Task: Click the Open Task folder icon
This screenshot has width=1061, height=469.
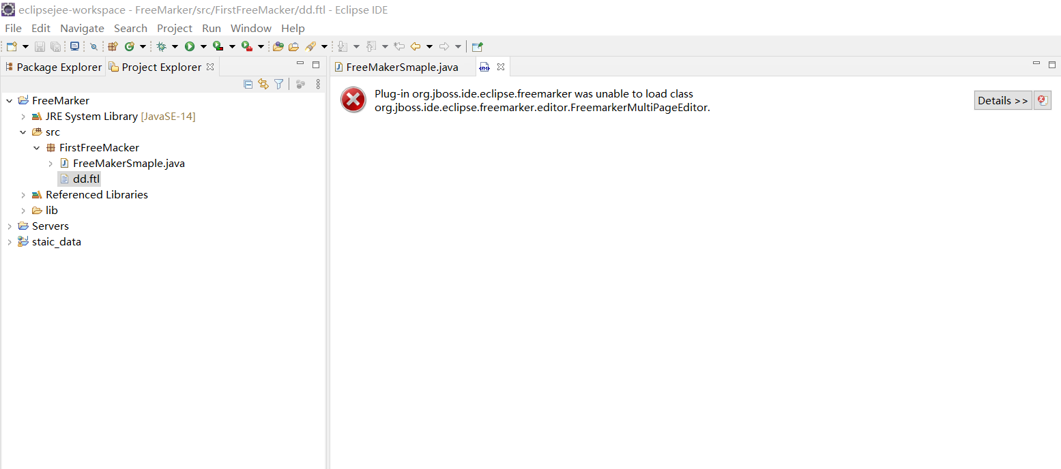Action: 294,46
